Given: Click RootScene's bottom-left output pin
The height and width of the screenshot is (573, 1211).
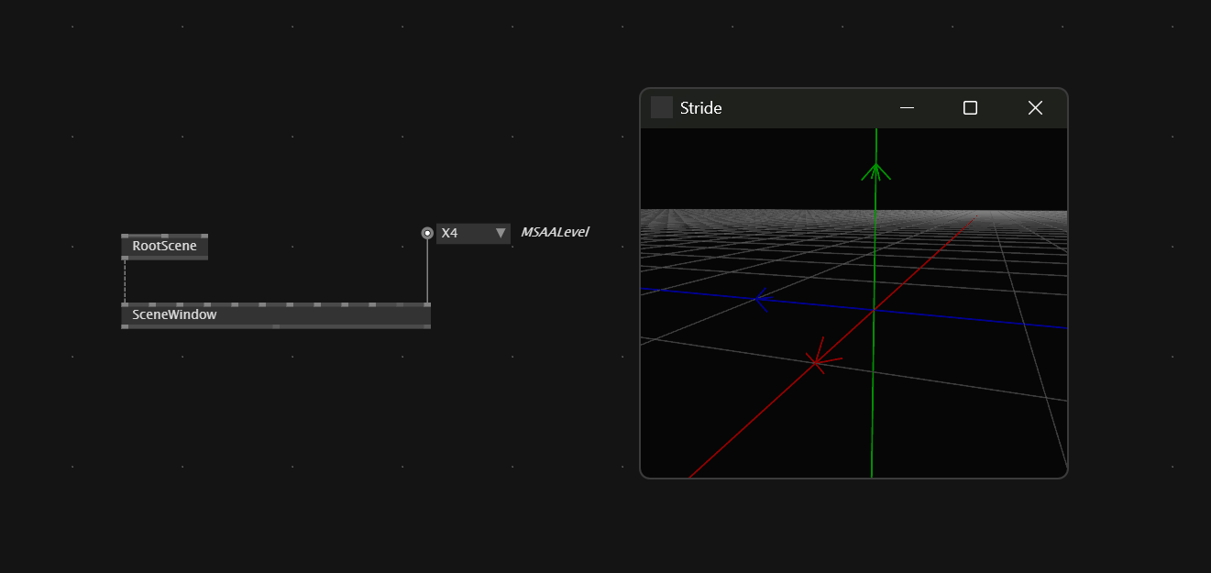Looking at the screenshot, I should click(125, 258).
